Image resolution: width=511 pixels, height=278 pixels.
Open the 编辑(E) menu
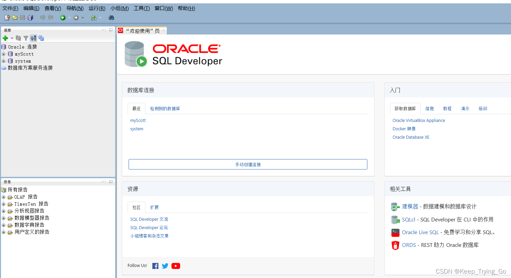point(31,8)
